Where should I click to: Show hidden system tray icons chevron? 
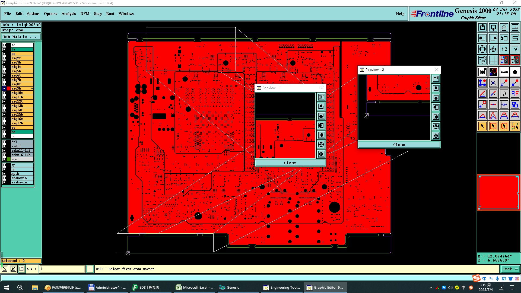431,288
